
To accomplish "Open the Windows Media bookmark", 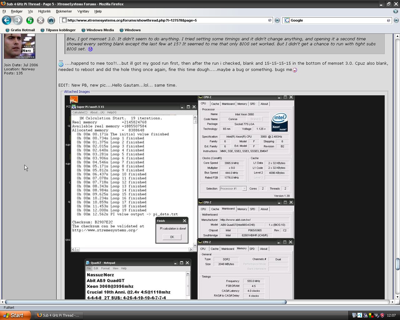I will (x=97, y=30).
